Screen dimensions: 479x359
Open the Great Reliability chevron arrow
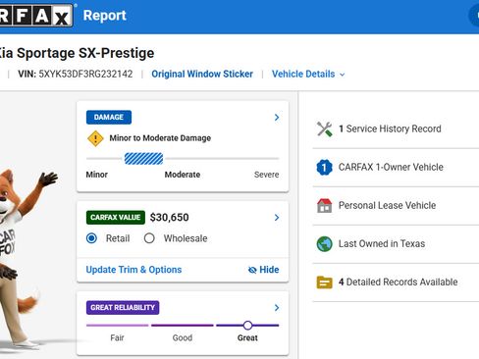tap(277, 308)
